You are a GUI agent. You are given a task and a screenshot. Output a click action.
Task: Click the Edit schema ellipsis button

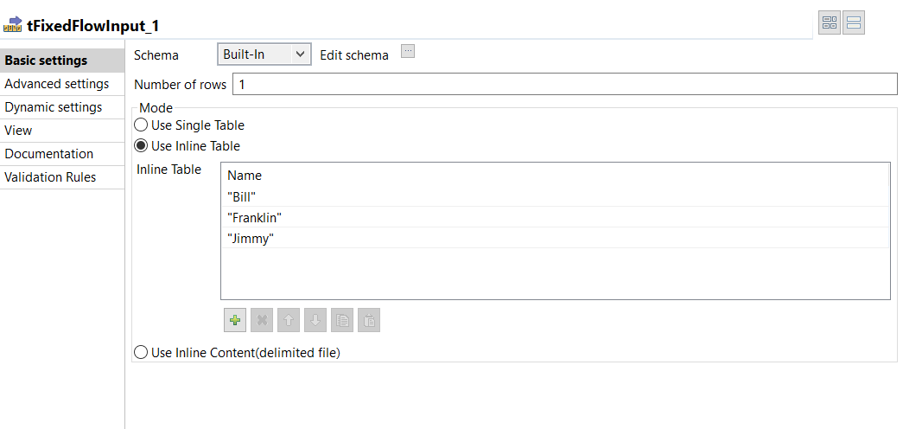(x=409, y=51)
